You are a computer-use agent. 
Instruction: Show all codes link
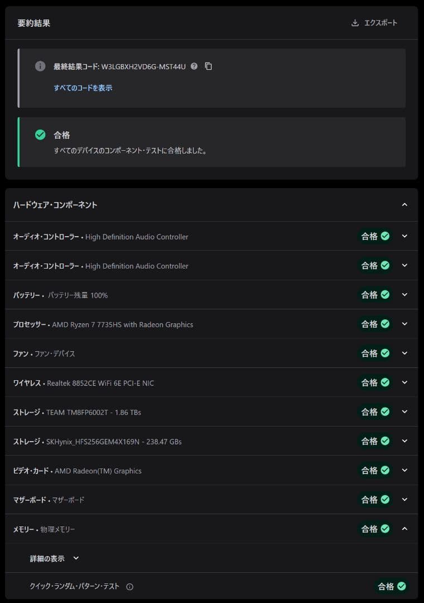[83, 88]
